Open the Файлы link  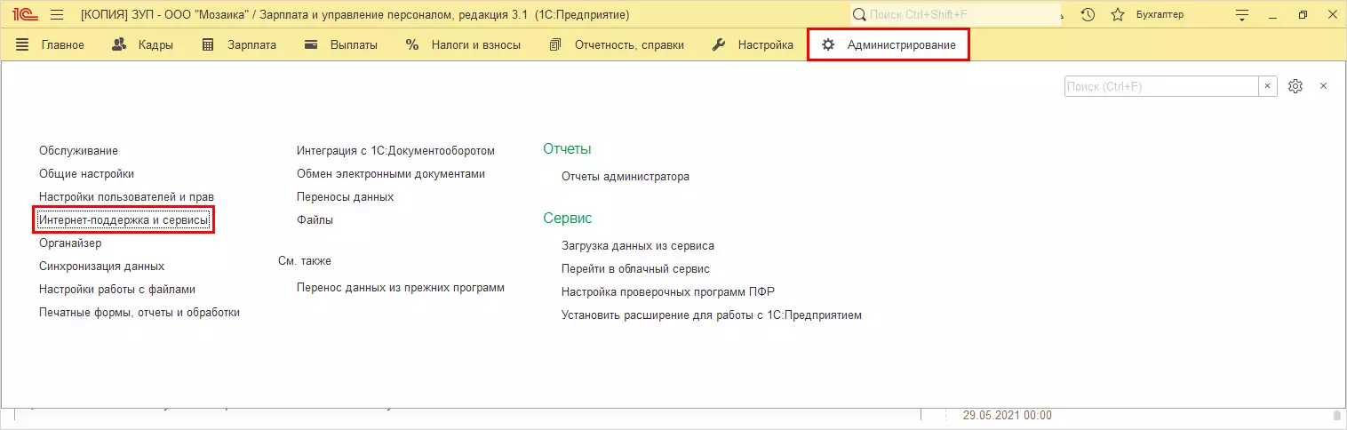coord(315,219)
